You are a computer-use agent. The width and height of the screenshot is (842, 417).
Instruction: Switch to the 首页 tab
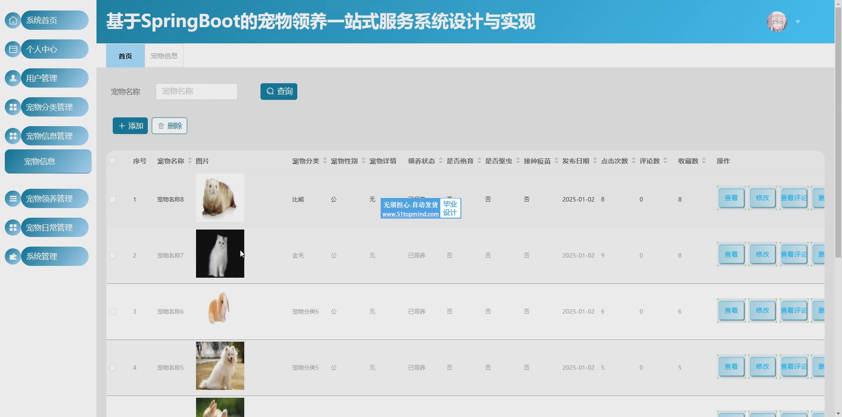point(125,56)
